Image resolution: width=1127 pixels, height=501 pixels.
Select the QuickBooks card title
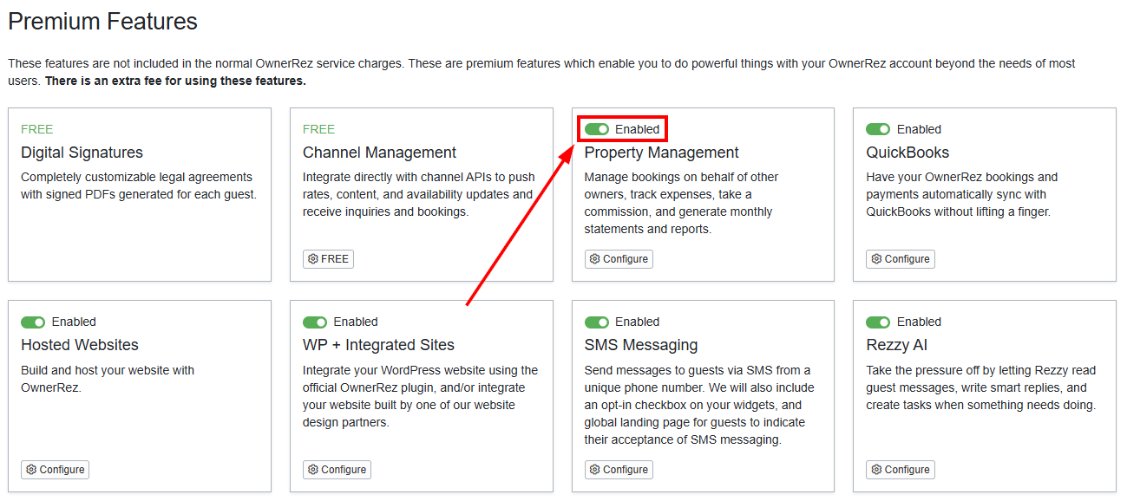pyautogui.click(x=907, y=153)
